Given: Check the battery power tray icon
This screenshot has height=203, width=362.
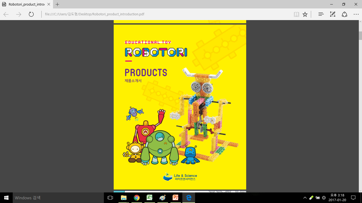Looking at the screenshot, I should pyautogui.click(x=317, y=198).
